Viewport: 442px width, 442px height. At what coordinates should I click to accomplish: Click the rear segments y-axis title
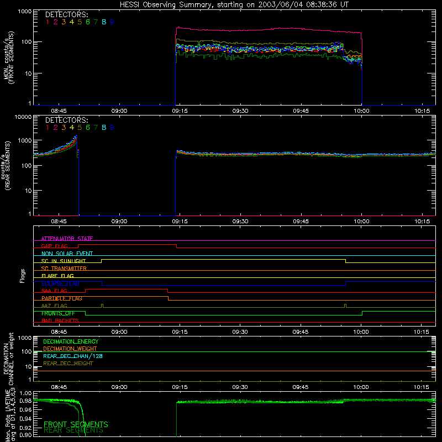click(x=6, y=166)
